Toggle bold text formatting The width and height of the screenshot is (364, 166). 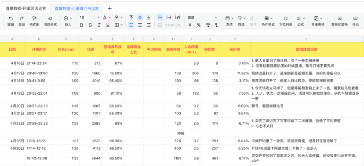pos(81,25)
